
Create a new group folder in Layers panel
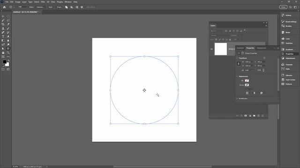(254, 116)
